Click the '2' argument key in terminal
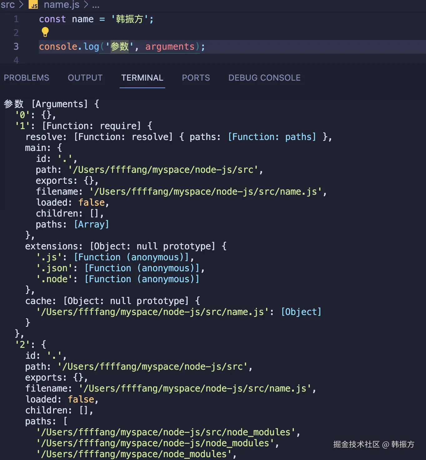 click(x=22, y=345)
